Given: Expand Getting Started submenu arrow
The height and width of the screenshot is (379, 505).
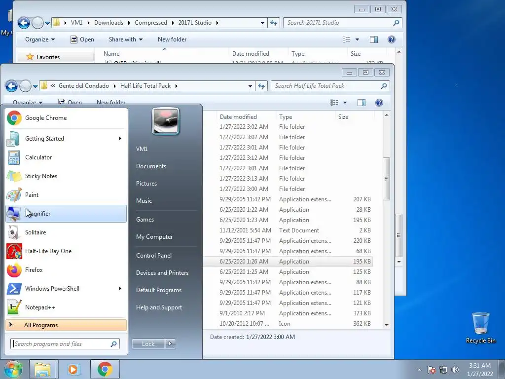Looking at the screenshot, I should [120, 139].
